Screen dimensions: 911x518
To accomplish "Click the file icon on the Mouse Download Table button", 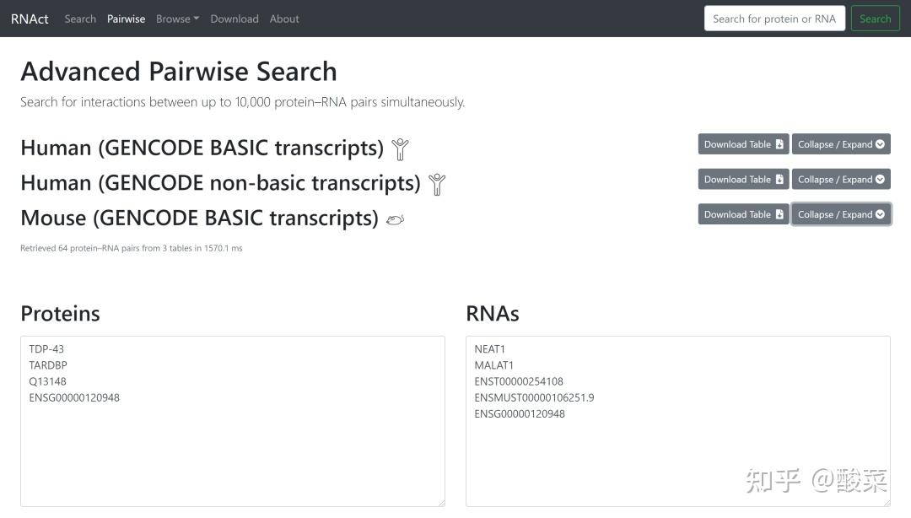I will click(780, 214).
